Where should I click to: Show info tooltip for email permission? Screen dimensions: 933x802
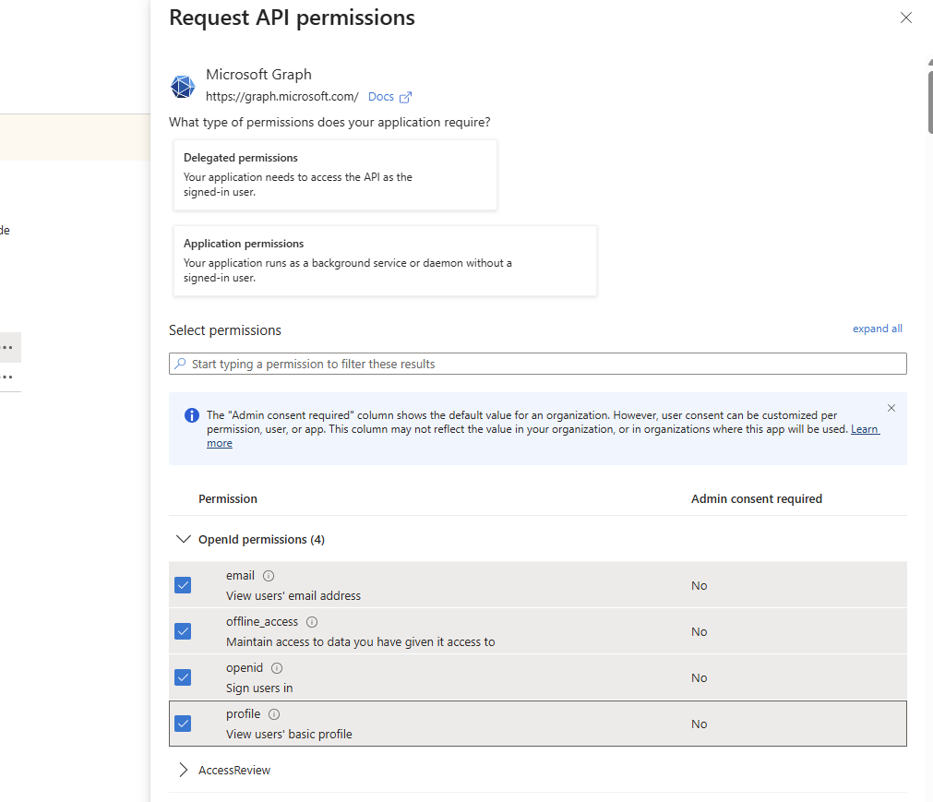[269, 576]
